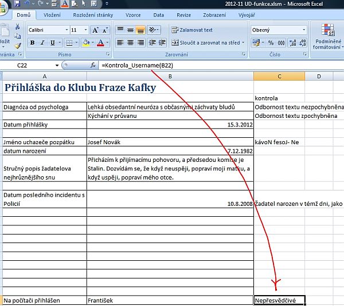This screenshot has height=306, width=344.
Task: Switch to the Zobrazení tab
Action: (x=214, y=15)
